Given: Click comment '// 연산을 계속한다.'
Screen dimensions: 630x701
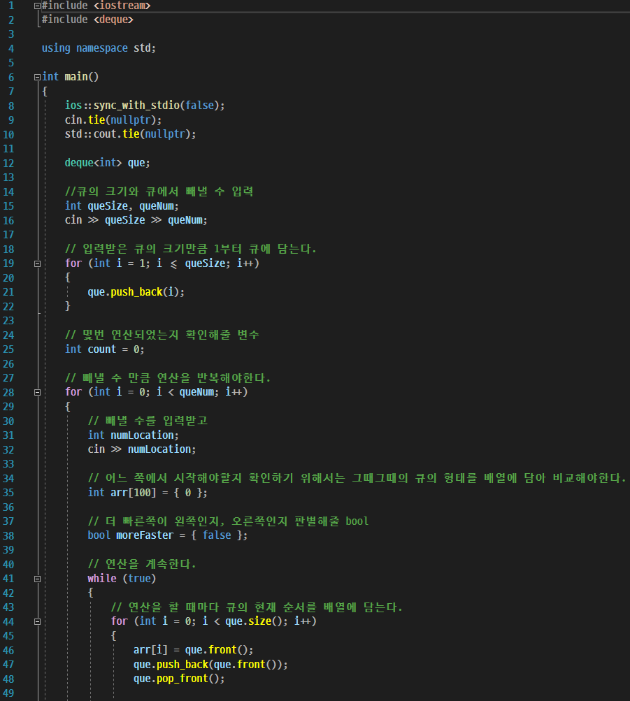Looking at the screenshot, I should (x=142, y=564).
